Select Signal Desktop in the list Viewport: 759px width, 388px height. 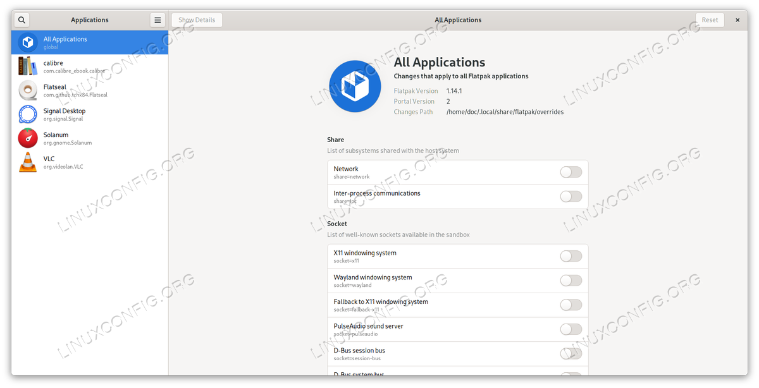(90, 114)
